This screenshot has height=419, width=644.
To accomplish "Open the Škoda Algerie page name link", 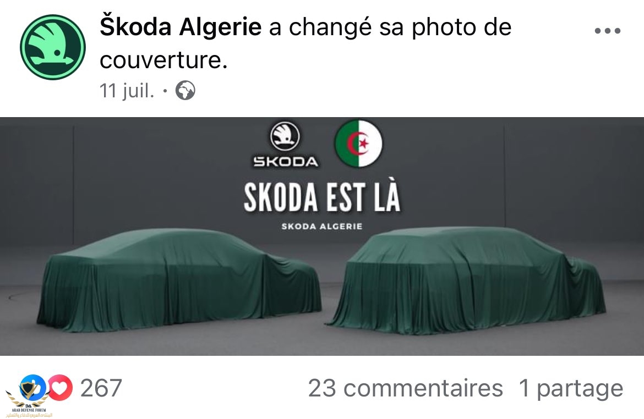I will point(181,27).
